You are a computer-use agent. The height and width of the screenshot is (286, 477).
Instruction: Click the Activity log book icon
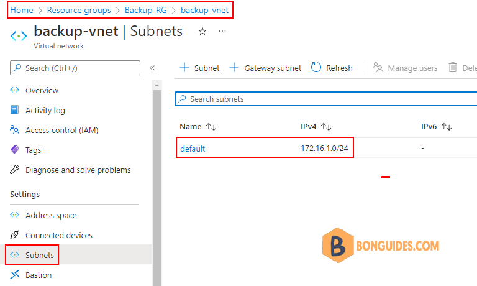click(x=14, y=109)
